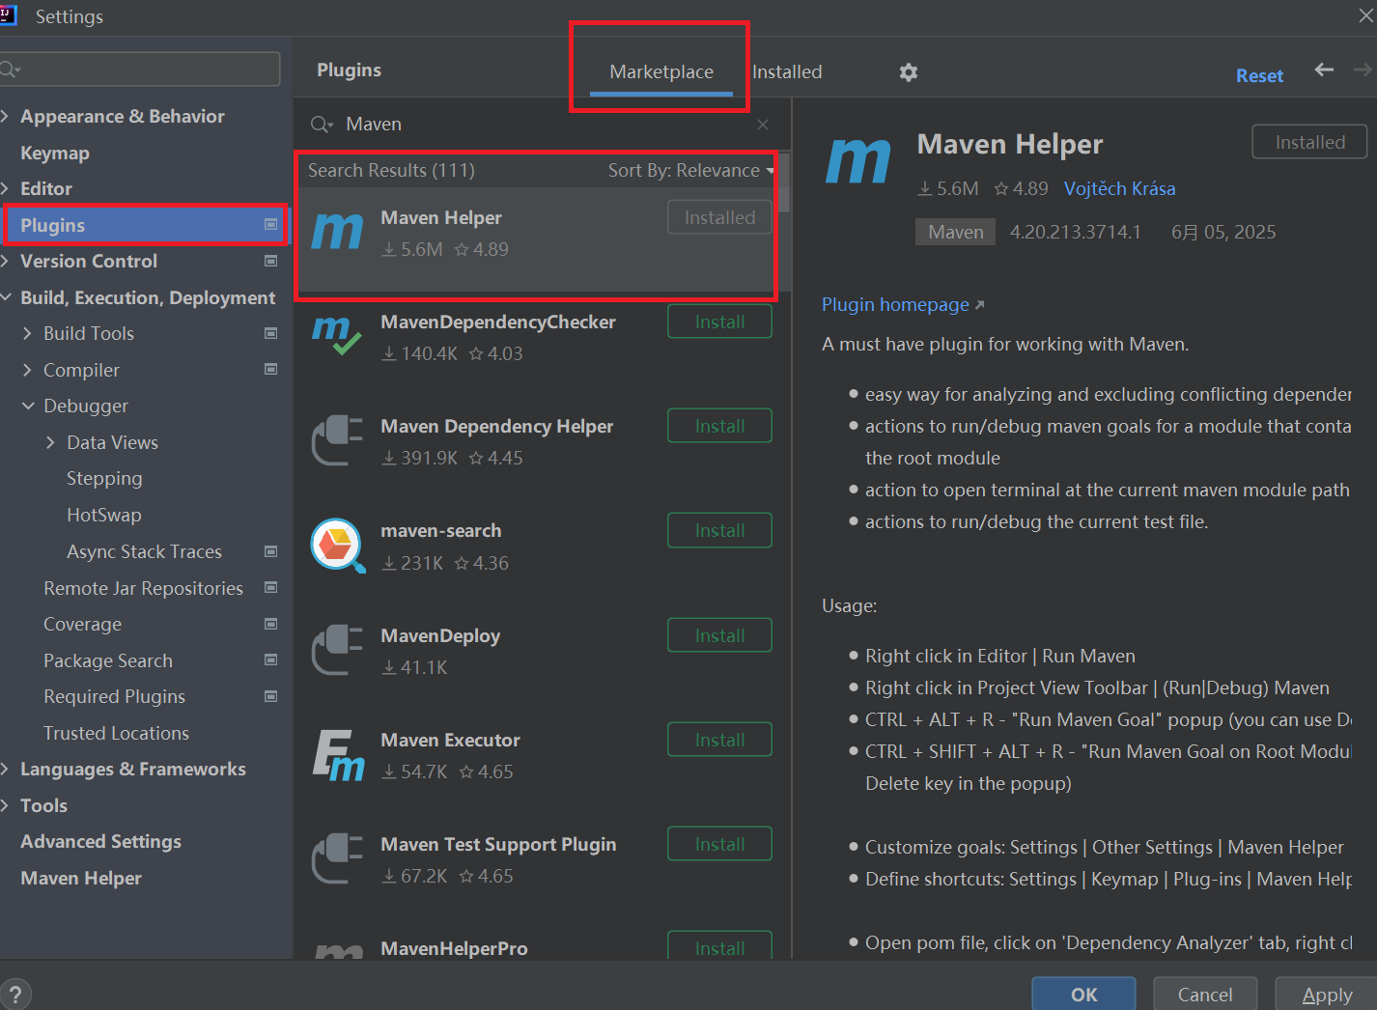
Task: Click the project-level icon beside Coverage
Action: 271,624
